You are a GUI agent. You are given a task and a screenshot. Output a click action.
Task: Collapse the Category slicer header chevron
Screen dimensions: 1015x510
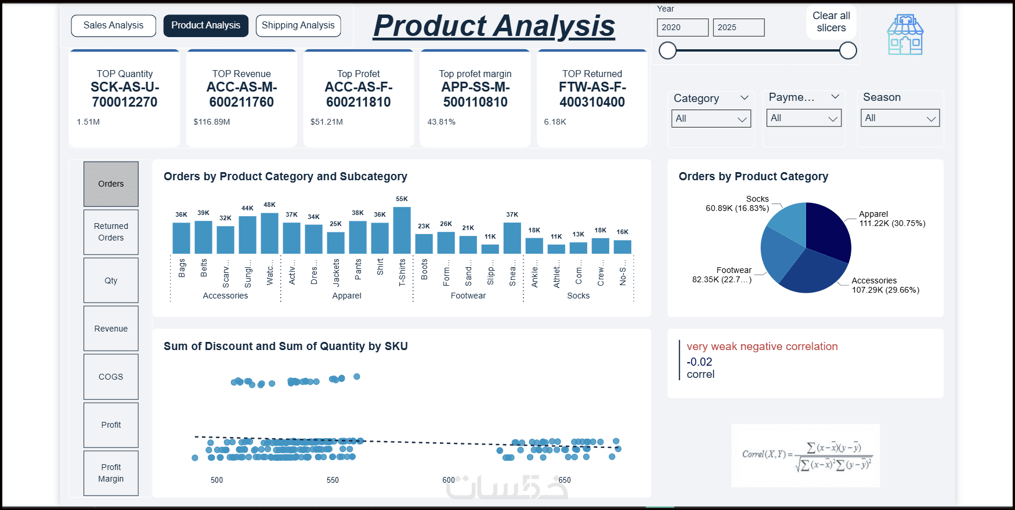(x=745, y=98)
